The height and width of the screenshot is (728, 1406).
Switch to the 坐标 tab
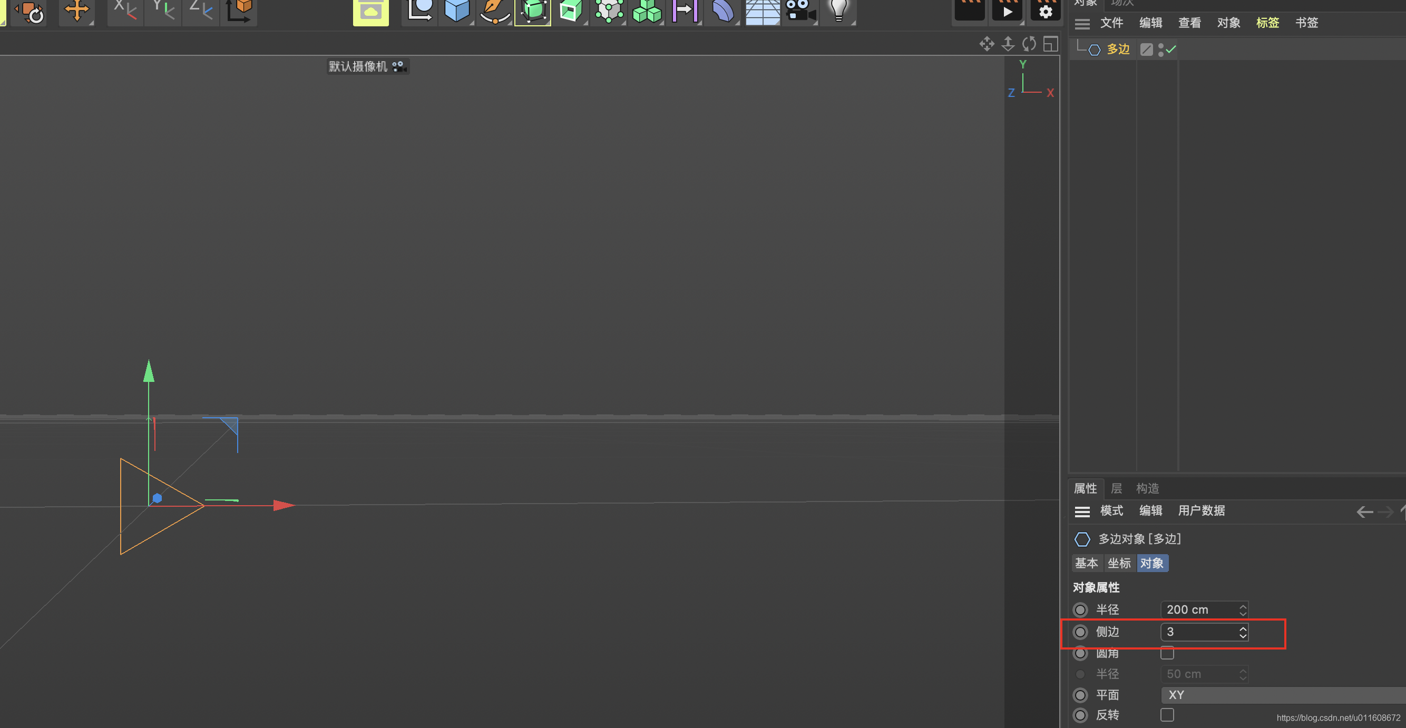click(1119, 563)
